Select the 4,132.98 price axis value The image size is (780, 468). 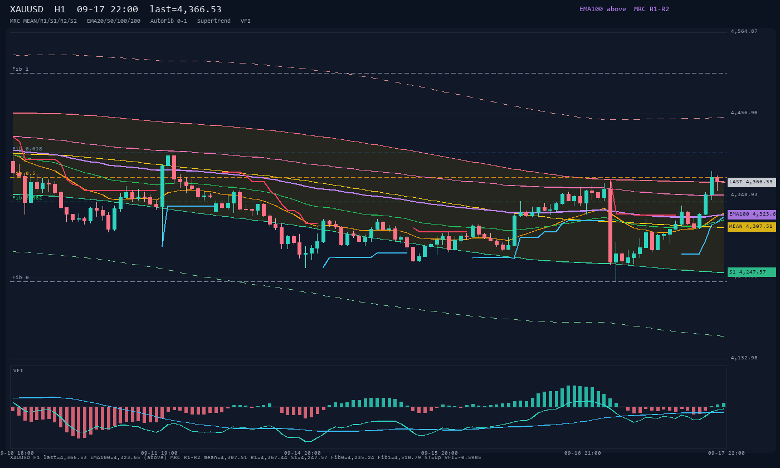(744, 358)
